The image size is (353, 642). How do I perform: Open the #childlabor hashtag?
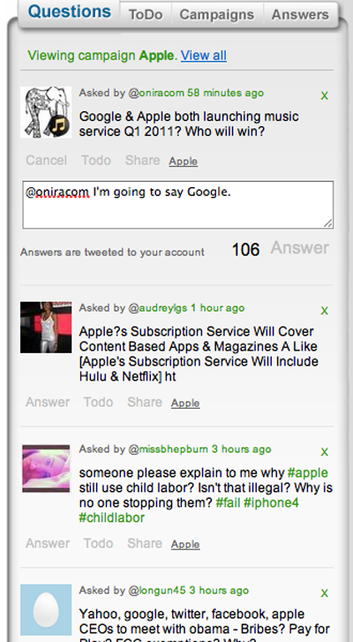[x=112, y=517]
